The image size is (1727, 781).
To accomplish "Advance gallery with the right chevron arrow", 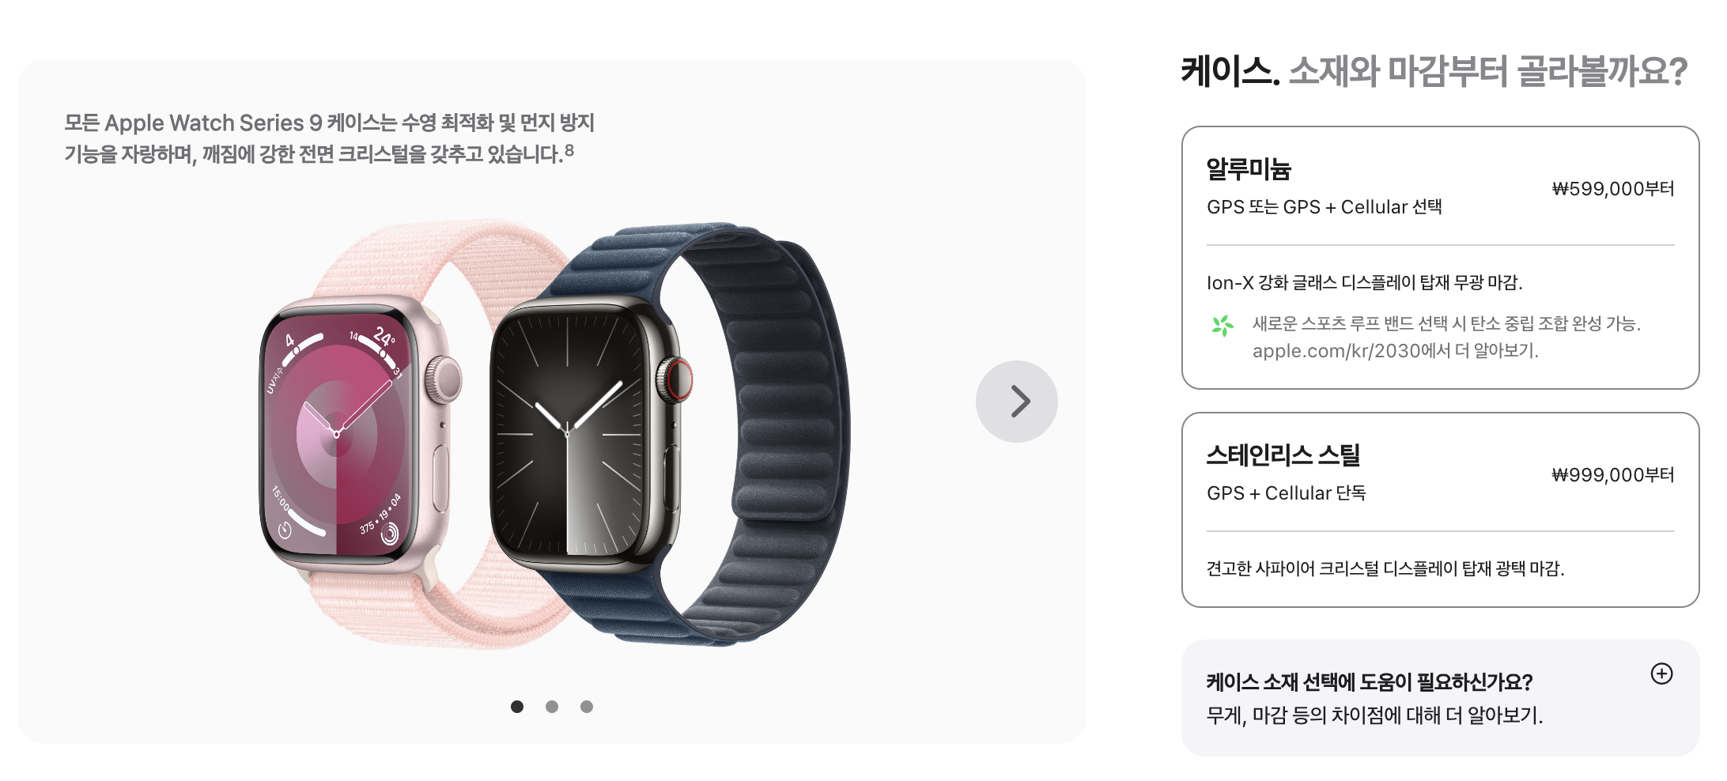I will [1016, 402].
